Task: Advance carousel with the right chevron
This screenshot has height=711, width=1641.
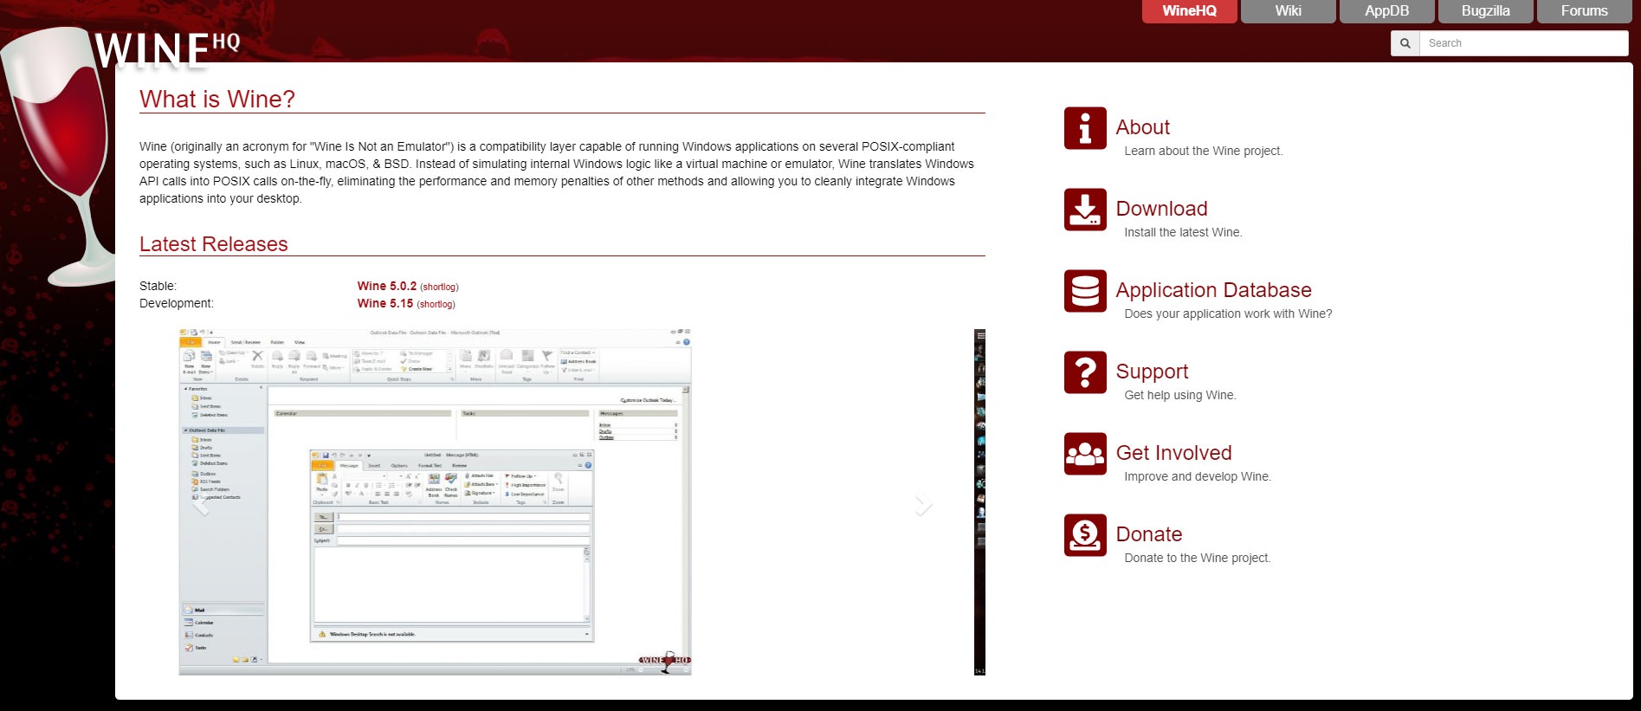Action: 923,505
